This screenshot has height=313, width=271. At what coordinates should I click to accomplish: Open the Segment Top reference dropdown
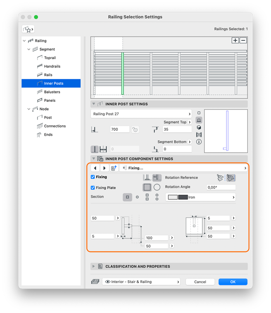190,122
